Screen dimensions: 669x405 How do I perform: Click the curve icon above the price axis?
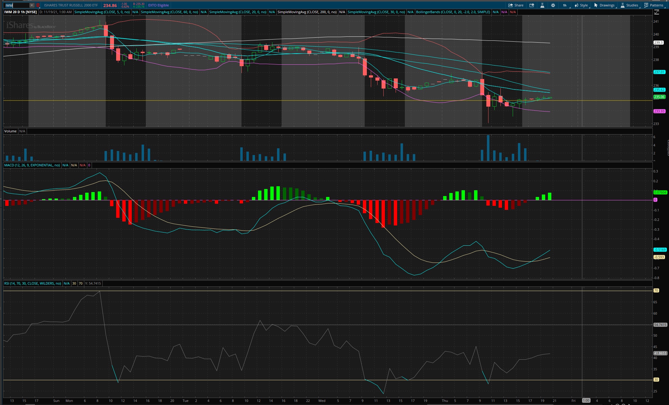pyautogui.click(x=656, y=12)
